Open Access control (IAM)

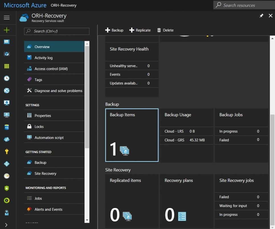[x=54, y=69]
